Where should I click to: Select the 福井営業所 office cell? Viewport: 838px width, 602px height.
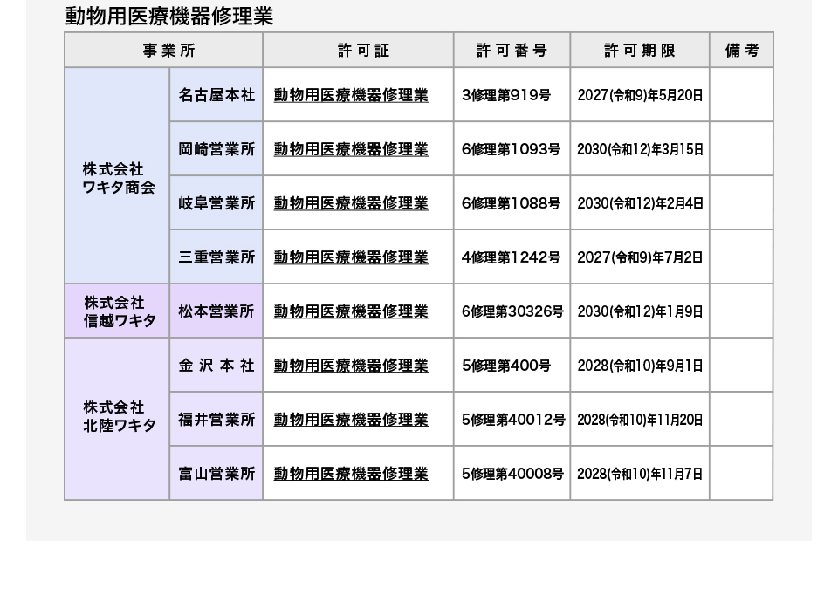click(x=216, y=420)
